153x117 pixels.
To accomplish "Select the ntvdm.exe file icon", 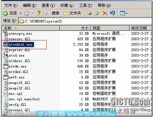I will [x=6, y=66].
